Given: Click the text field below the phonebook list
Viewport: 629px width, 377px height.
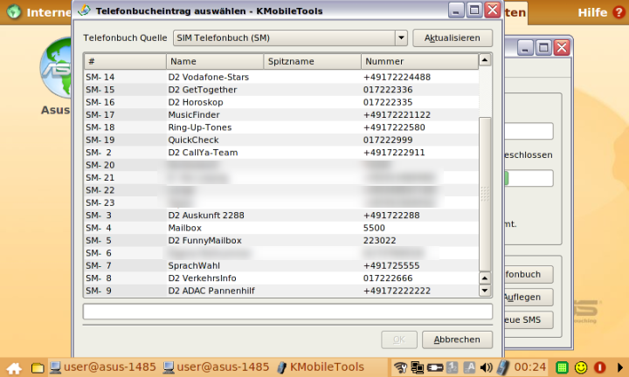Looking at the screenshot, I should tap(287, 312).
